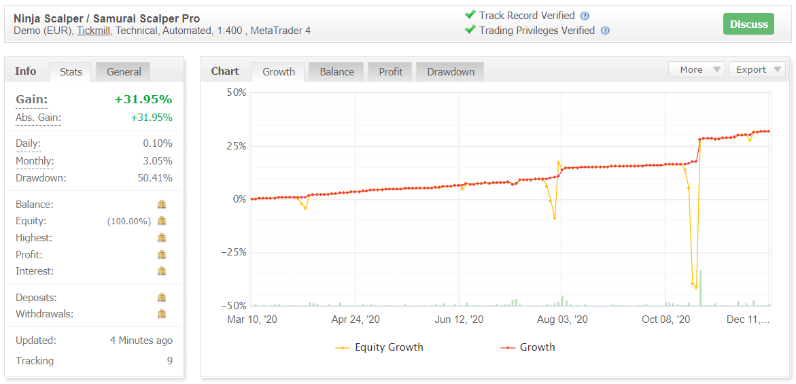
Task: Click the lock icon beside Equity
Action: [x=162, y=221]
